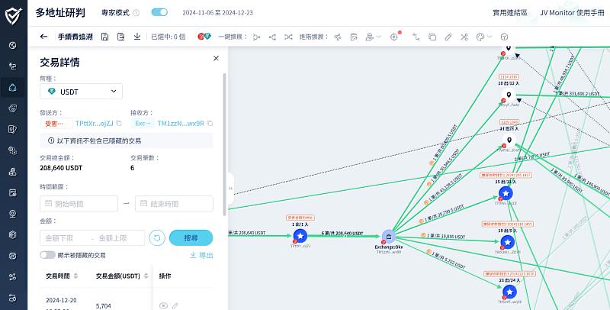
Task: Click the sender address link TPttXr...ojZJ
Action: pos(94,124)
